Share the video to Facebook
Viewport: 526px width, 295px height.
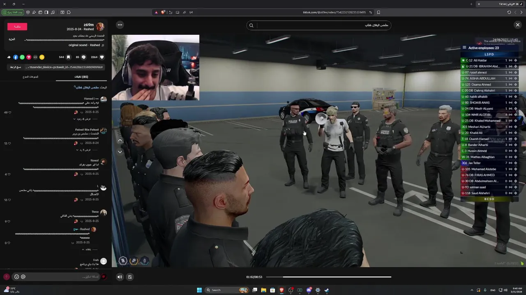[16, 57]
